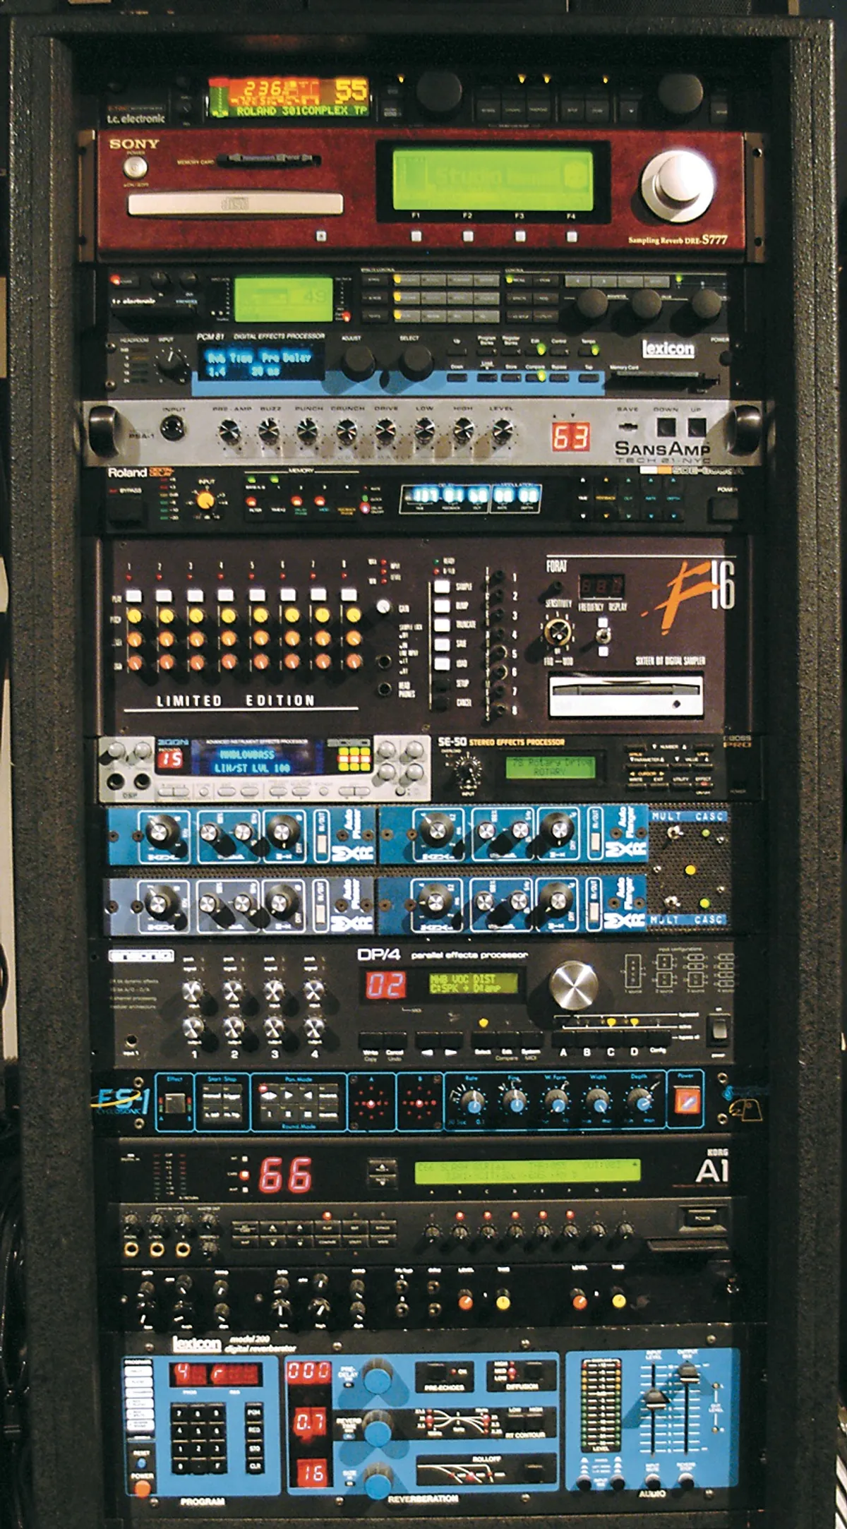Push the ES-1 Effect button

[174, 1102]
